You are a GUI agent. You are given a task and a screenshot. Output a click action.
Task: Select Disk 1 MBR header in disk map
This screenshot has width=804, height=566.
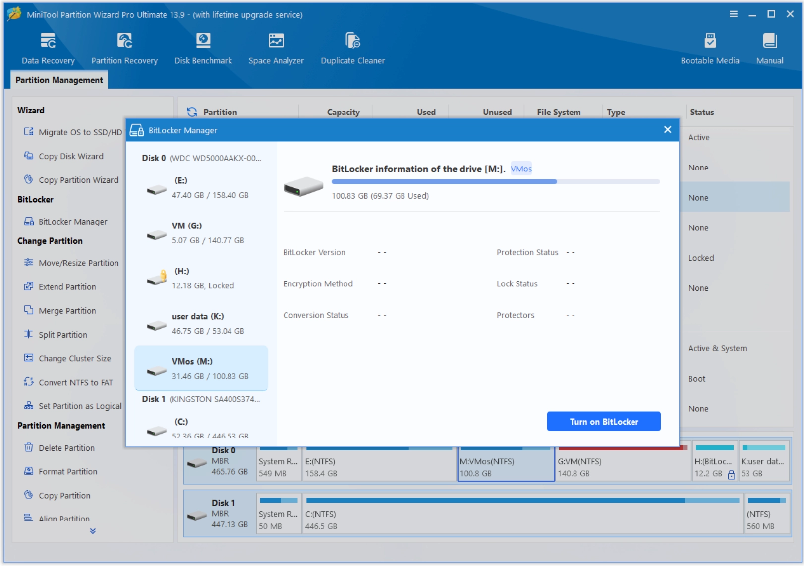click(x=220, y=514)
